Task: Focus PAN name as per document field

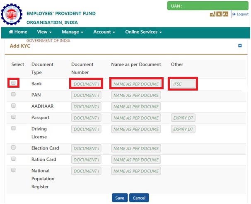Action: [136, 95]
